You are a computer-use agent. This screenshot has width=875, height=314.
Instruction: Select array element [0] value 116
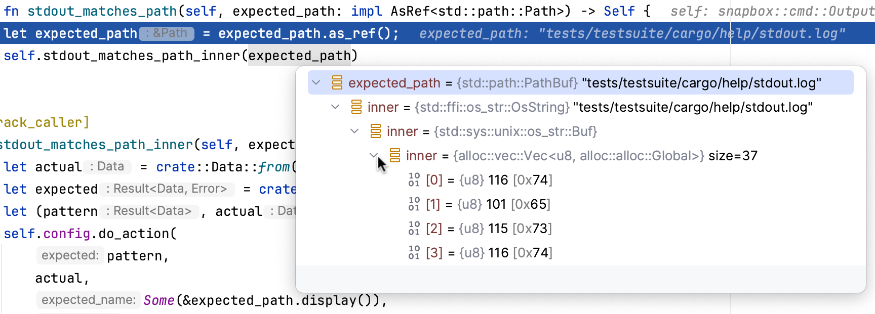498,180
